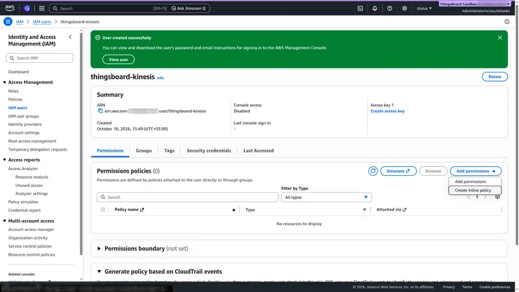Viewport: 519px width, 292px height.
Task: Open table preferences gear icon
Action: point(498,197)
